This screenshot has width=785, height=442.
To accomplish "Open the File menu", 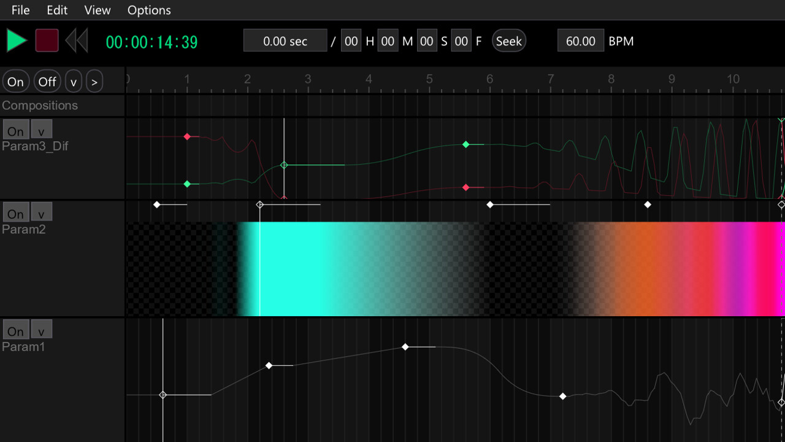I will click(x=20, y=10).
